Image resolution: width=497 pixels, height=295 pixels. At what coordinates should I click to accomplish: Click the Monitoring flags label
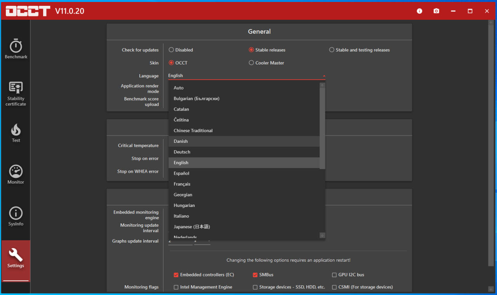pos(142,287)
